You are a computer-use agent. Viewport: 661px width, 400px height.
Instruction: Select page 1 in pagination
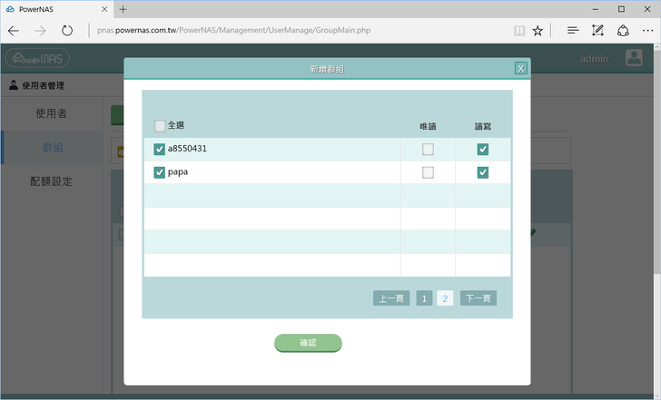425,298
